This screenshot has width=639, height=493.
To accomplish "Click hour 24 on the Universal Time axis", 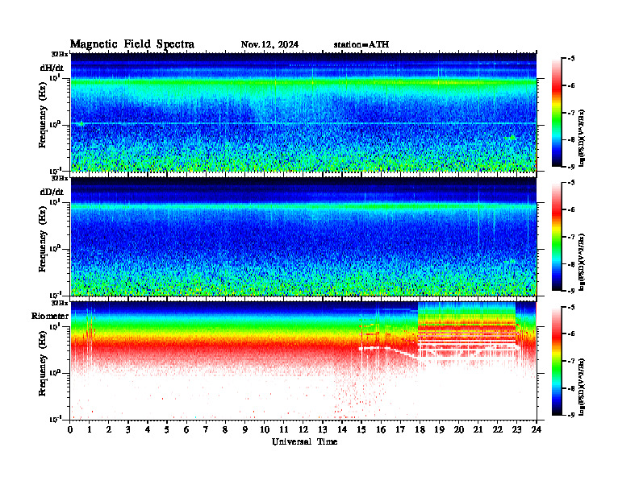I will pyautogui.click(x=537, y=430).
